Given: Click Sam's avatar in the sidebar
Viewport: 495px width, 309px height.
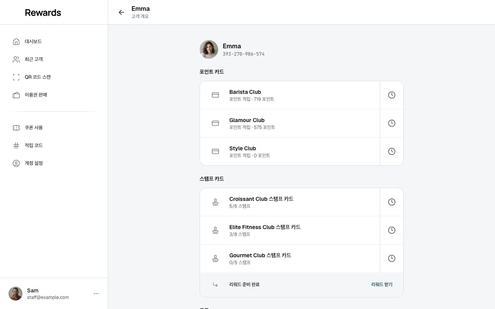Looking at the screenshot, I should 15,294.
